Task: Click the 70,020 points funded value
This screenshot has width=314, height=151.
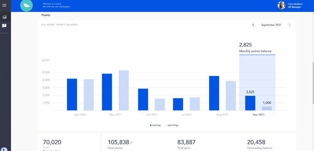Action: point(52,143)
